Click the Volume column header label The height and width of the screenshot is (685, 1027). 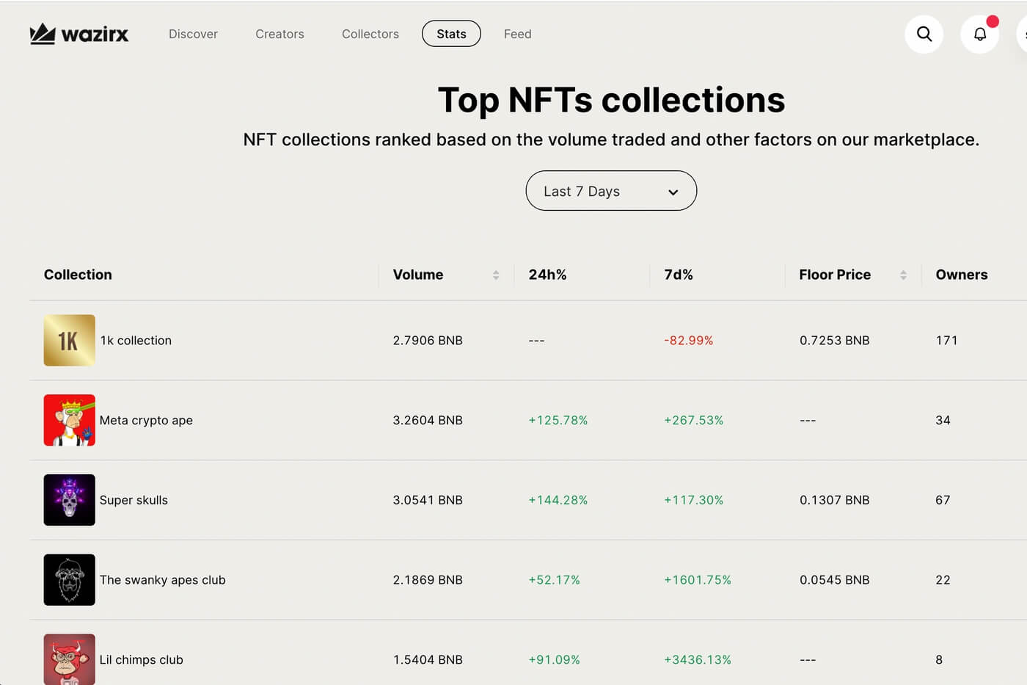pyautogui.click(x=418, y=275)
